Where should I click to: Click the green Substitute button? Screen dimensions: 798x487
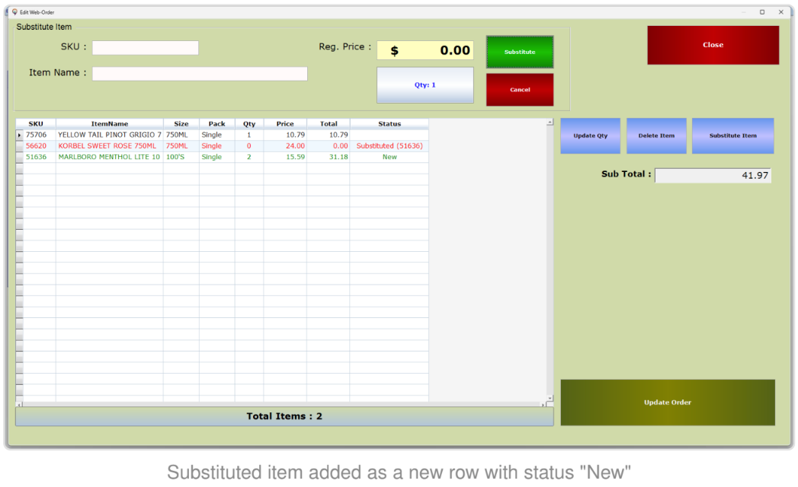pos(520,52)
